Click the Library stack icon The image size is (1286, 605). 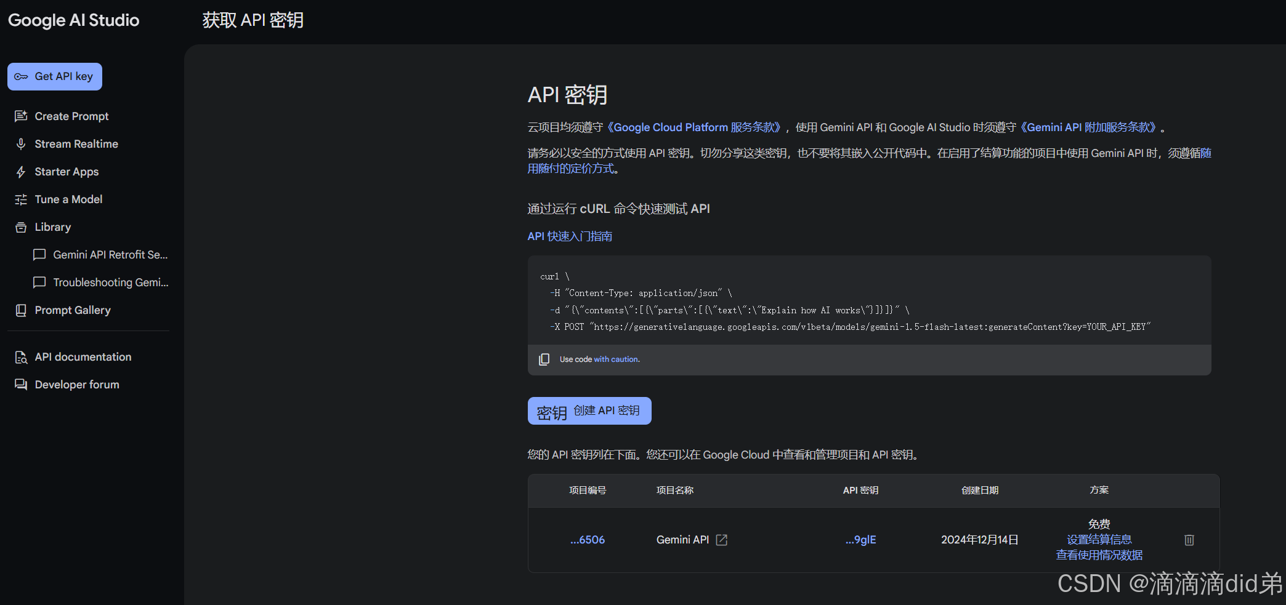pos(21,227)
